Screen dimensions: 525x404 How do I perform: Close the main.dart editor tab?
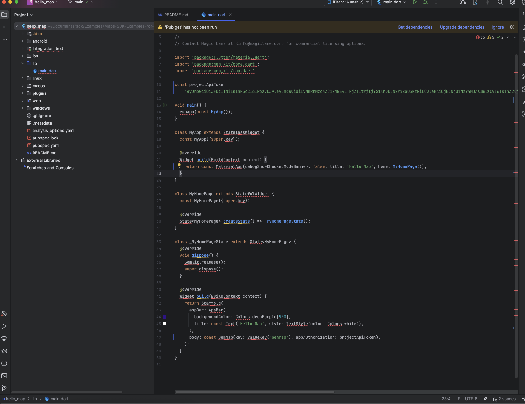coord(230,15)
